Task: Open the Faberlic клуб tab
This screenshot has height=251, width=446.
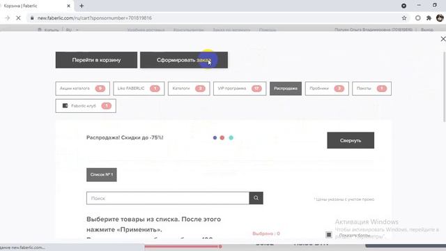Action: coord(86,106)
